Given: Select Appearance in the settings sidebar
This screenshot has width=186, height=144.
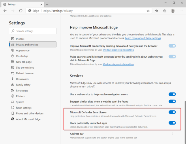Looking at the screenshot, I should pos(23,50).
